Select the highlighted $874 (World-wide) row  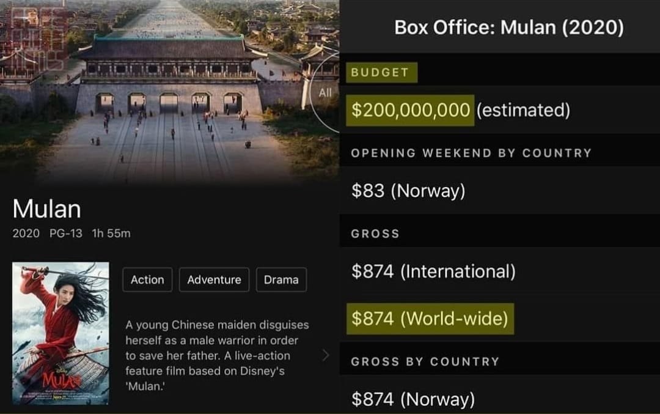coord(430,319)
